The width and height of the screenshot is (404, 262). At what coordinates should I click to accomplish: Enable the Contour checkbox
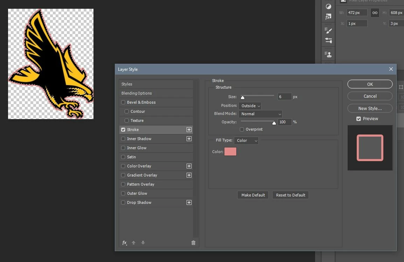coord(126,111)
